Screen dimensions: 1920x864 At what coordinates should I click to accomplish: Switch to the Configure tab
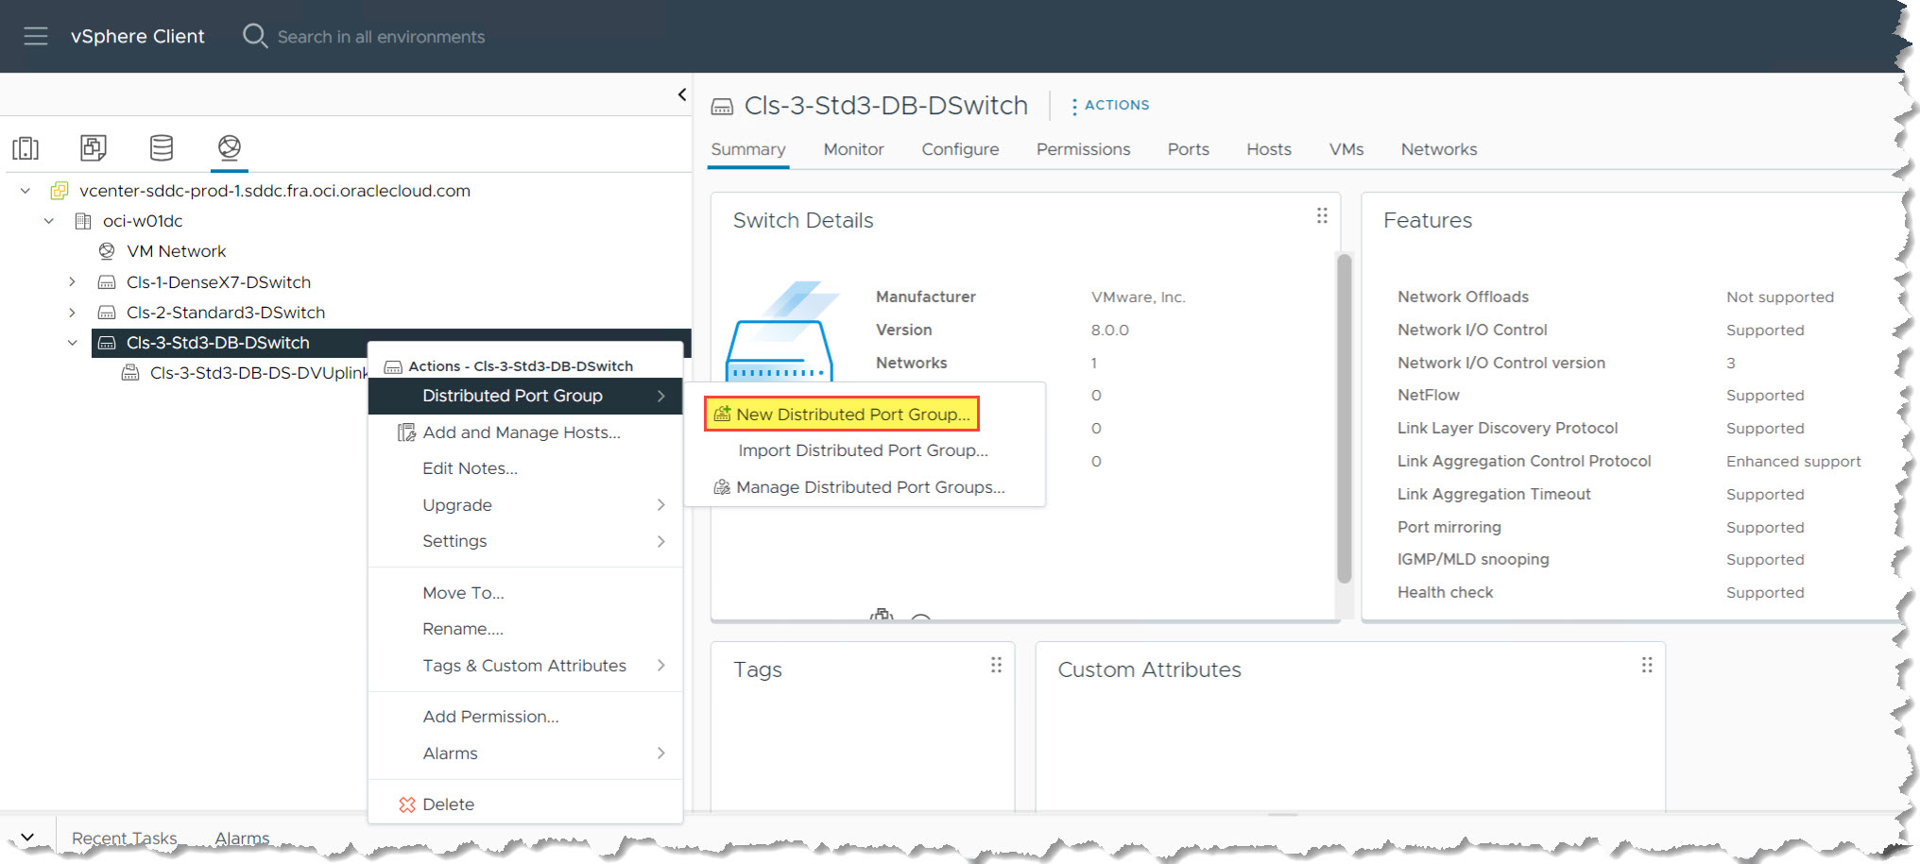point(960,149)
